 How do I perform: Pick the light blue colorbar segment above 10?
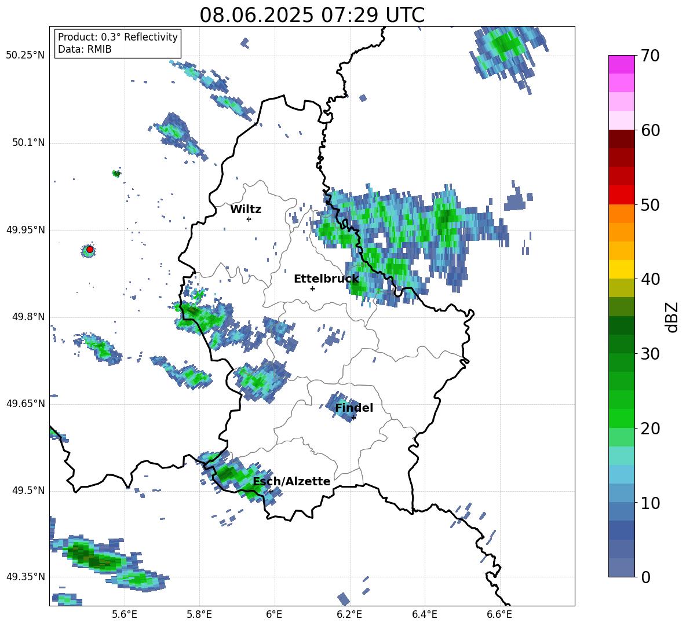click(621, 474)
